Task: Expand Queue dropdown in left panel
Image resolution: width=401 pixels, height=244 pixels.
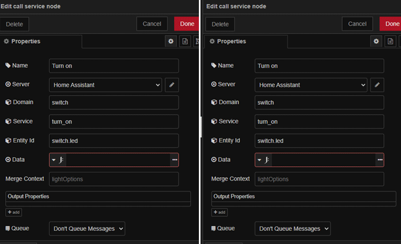Action: click(87, 229)
